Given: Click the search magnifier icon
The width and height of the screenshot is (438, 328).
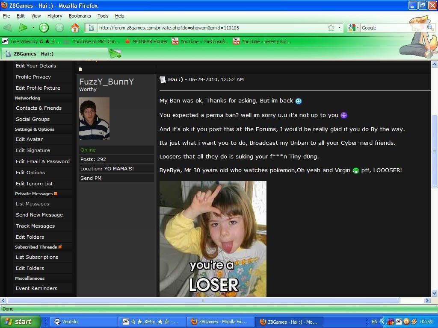Looking at the screenshot, I should [430, 28].
